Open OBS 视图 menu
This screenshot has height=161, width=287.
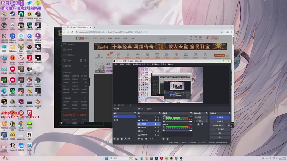128,64
